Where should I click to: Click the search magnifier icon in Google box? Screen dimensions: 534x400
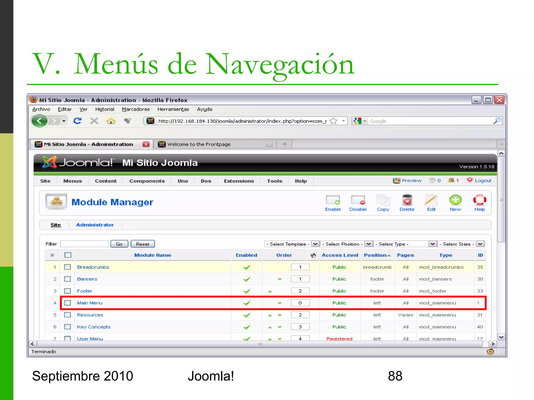[x=497, y=121]
